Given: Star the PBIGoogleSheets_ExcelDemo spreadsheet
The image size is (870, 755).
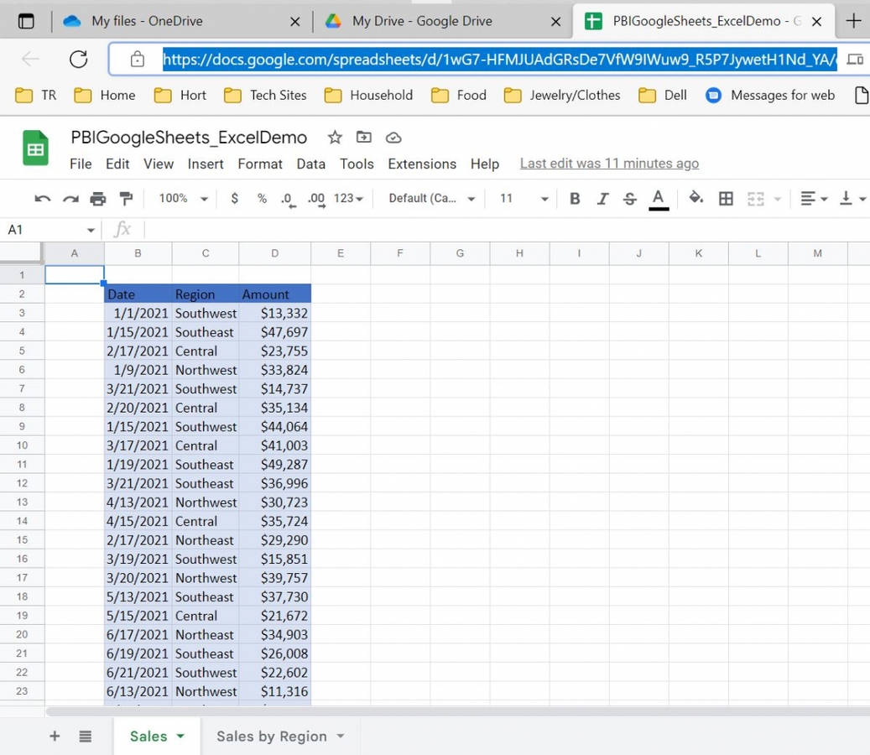Looking at the screenshot, I should click(x=334, y=137).
